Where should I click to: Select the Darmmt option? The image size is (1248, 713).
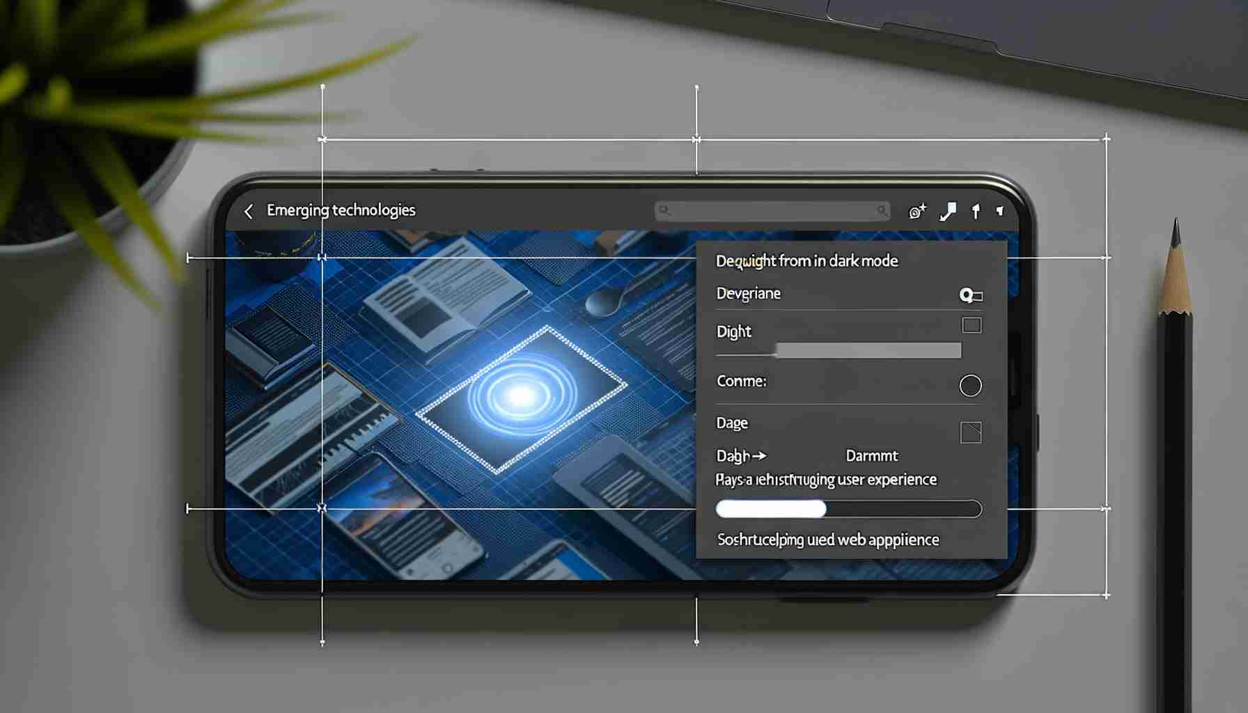tap(871, 456)
